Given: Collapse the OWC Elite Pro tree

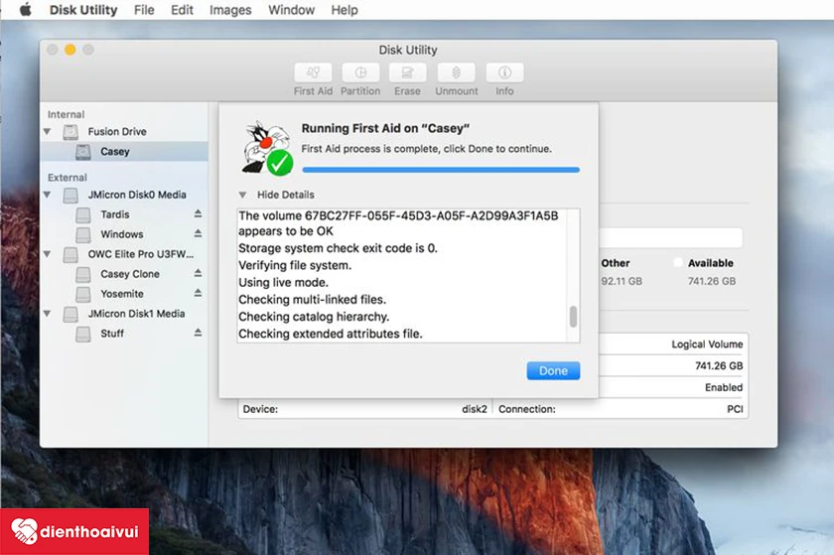Looking at the screenshot, I should (x=48, y=254).
